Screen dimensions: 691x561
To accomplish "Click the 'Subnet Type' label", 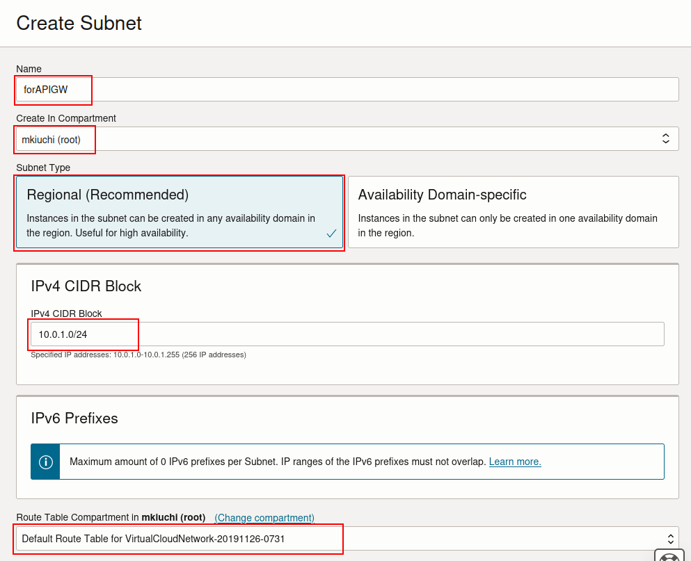I will 43,168.
